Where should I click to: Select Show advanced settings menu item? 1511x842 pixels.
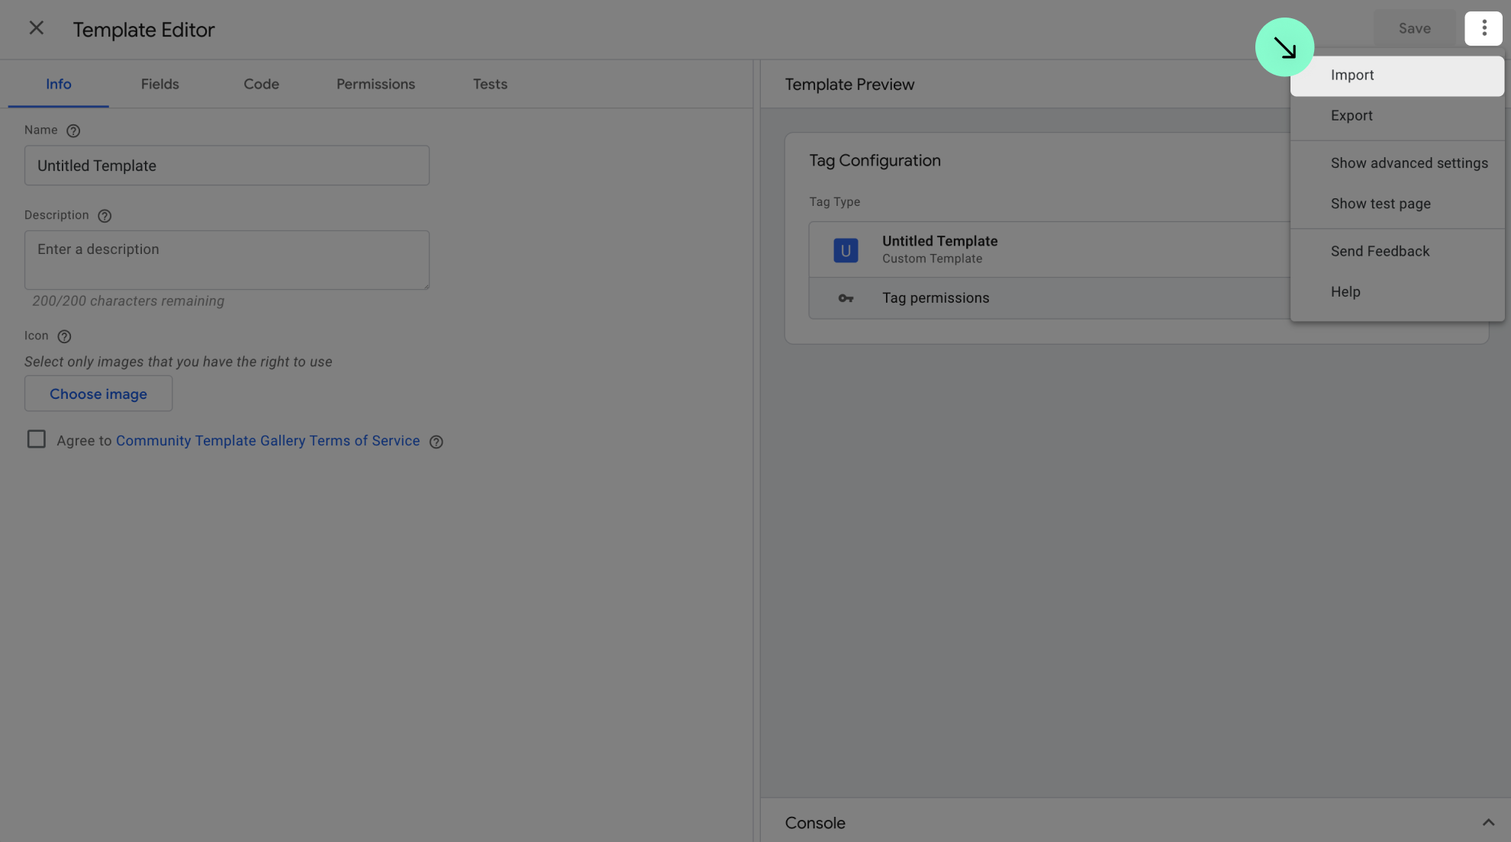click(1397, 163)
